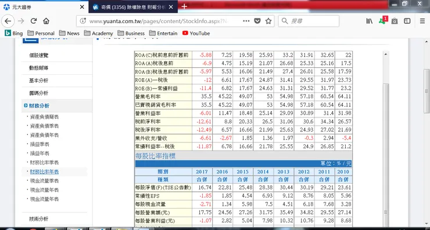The image size is (430, 230).
Task: Click the 2017 year column header
Action: pos(202,171)
